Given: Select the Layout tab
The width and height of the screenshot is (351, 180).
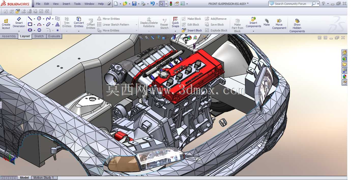Looking at the screenshot, I should (x=25, y=36).
